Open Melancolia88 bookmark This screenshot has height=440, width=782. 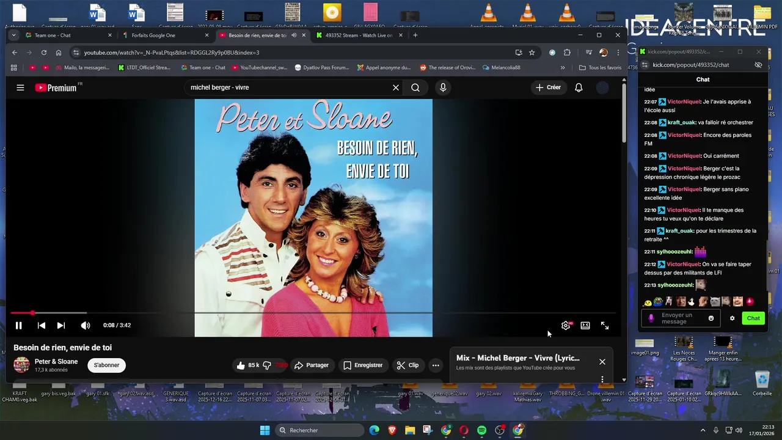[502, 67]
